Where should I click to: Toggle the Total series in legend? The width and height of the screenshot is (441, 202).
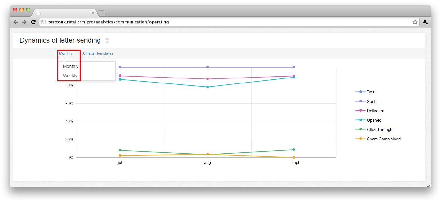coord(366,92)
